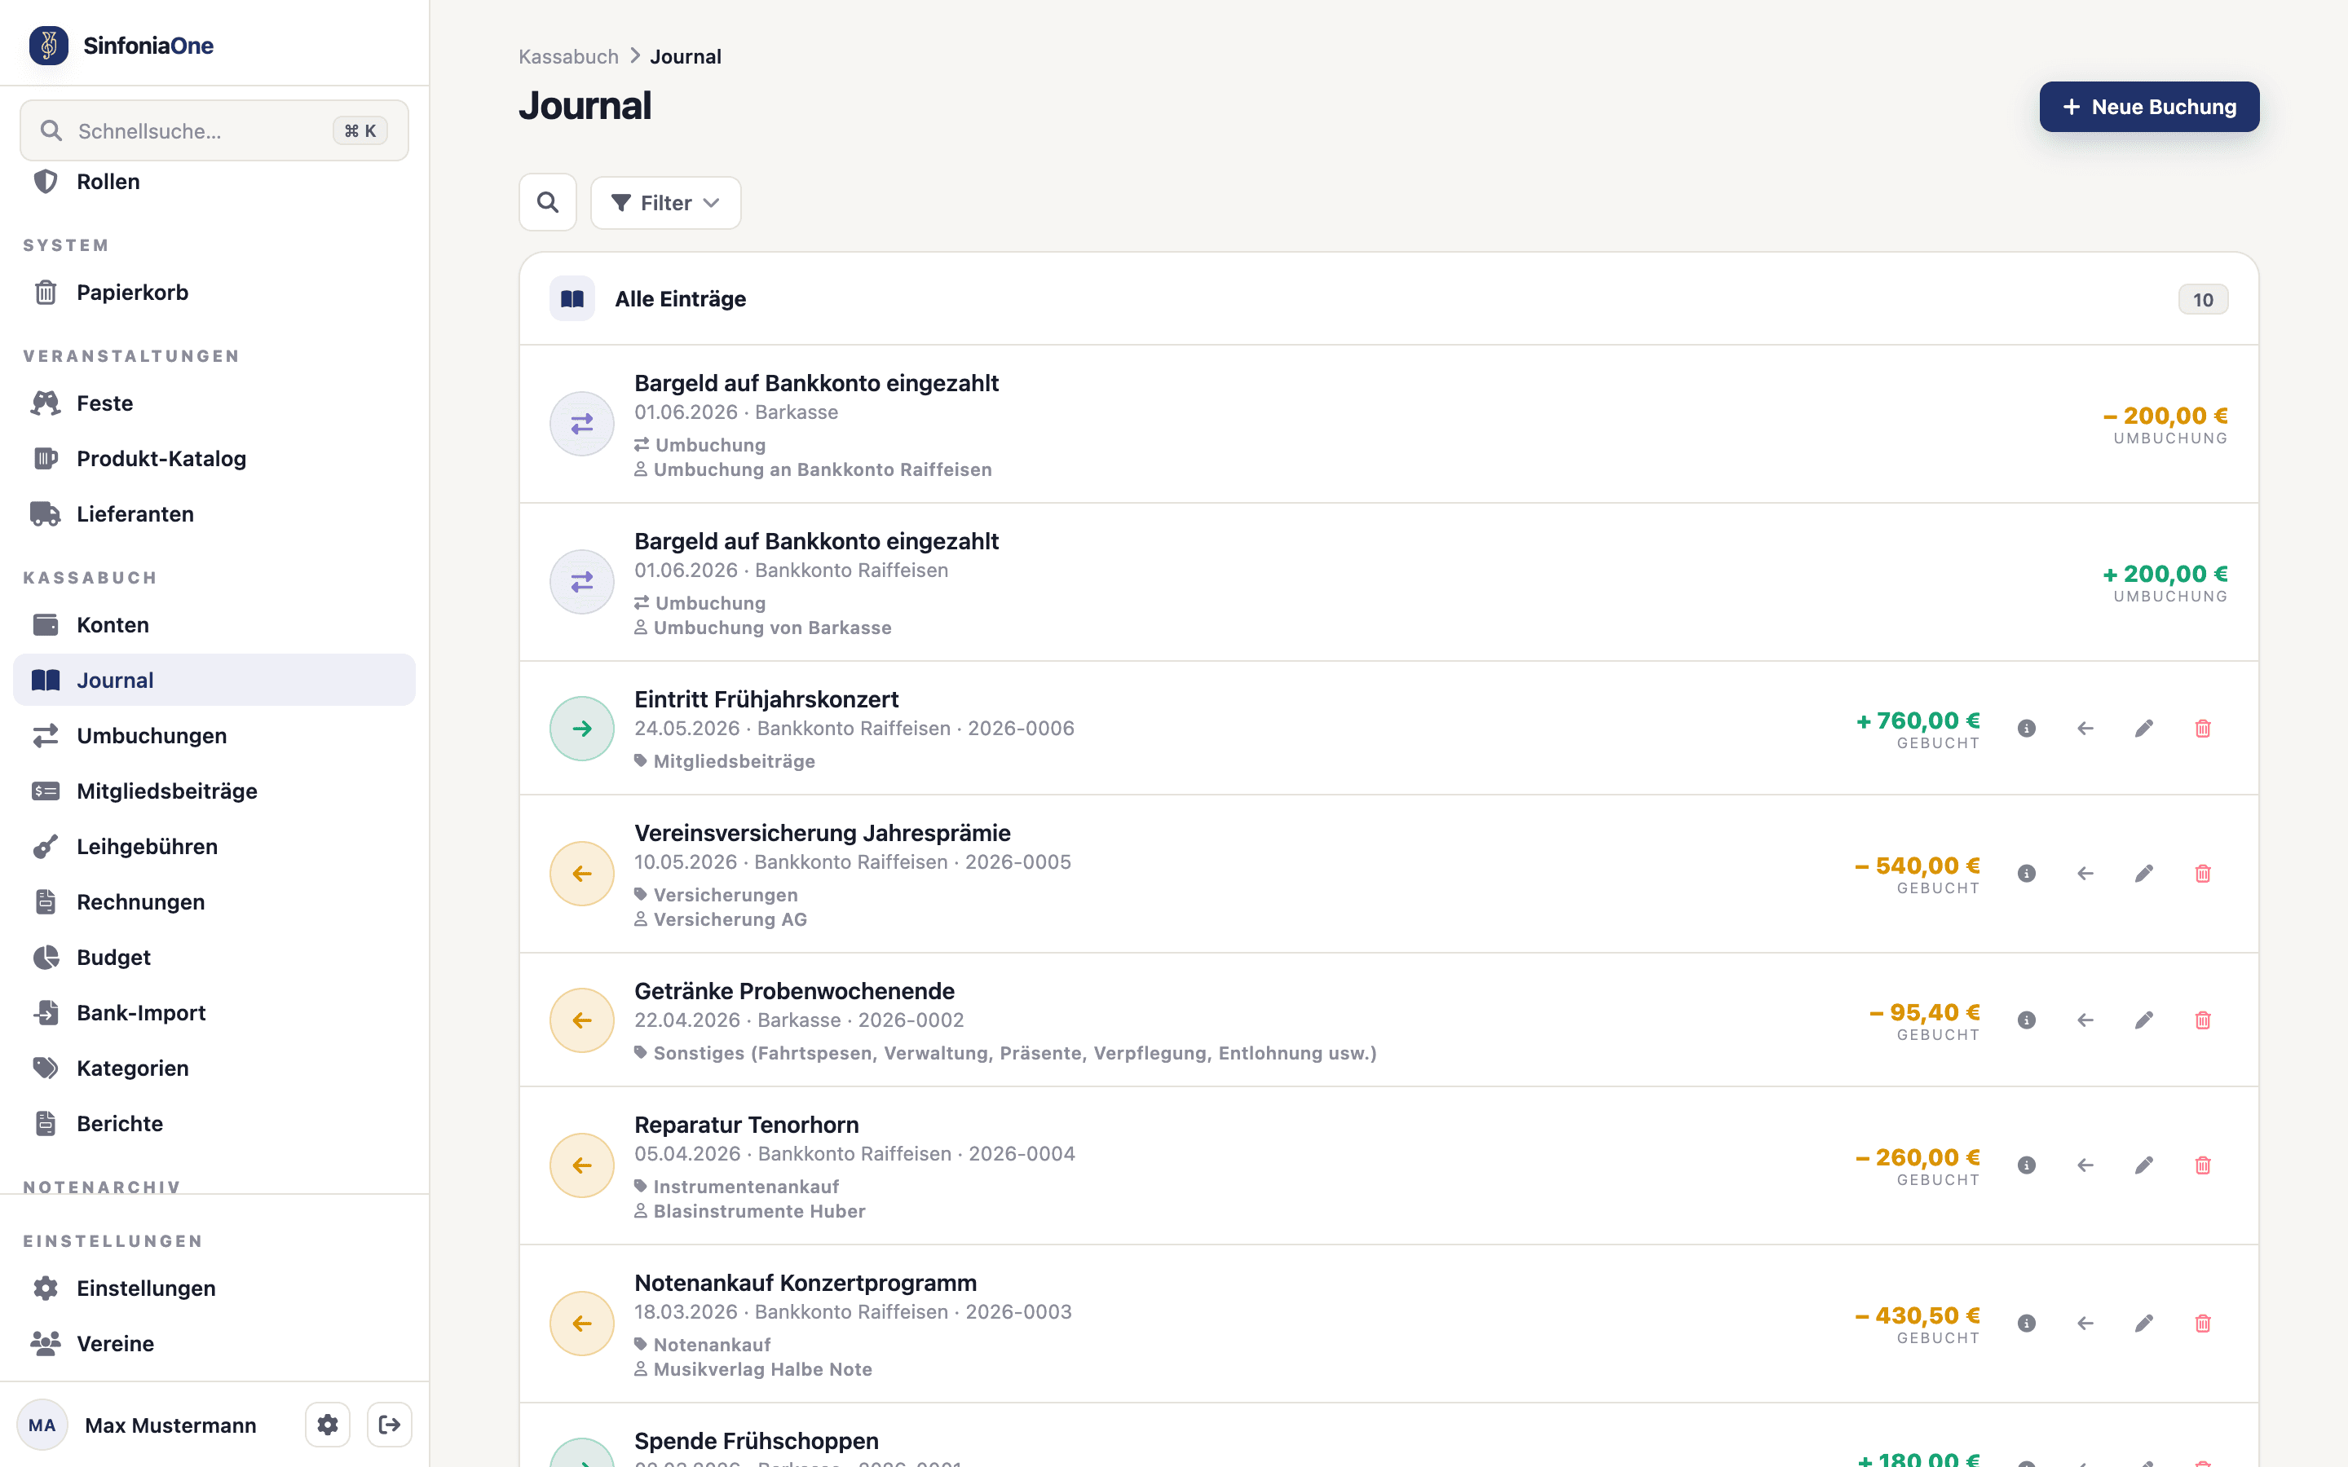
Task: Open Lieferanten in the sidebar
Action: 214,513
